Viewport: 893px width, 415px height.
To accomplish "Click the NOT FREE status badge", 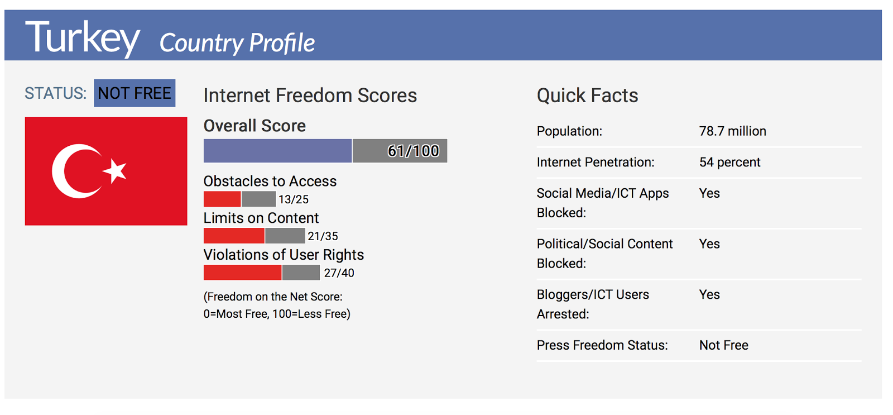I will click(135, 93).
